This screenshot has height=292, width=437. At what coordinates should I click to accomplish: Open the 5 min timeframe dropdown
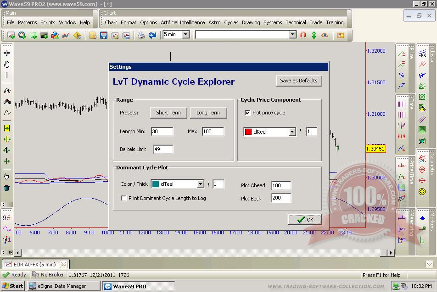185,34
